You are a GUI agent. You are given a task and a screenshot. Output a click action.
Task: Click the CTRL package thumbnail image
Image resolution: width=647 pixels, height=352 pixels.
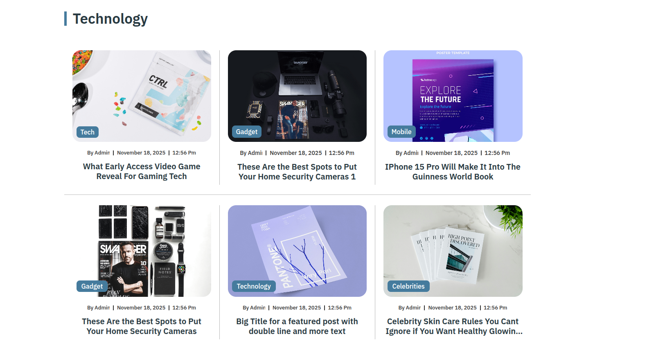point(142,96)
